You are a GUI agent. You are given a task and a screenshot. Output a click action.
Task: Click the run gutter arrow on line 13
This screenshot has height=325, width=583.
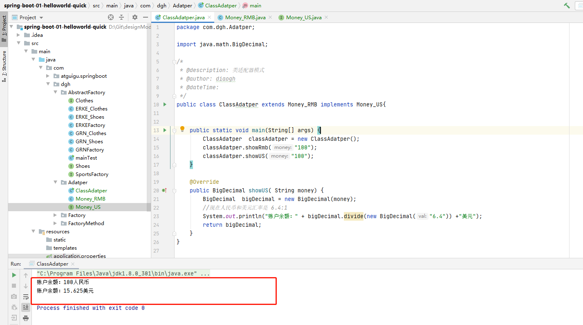tap(165, 130)
